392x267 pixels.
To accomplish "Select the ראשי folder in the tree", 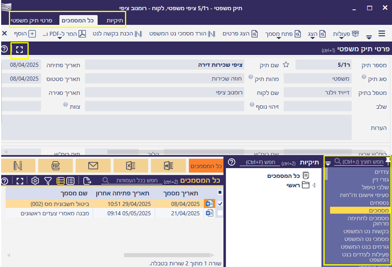I will [x=298, y=185].
